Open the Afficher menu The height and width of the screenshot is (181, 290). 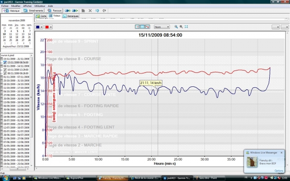[x=28, y=6]
